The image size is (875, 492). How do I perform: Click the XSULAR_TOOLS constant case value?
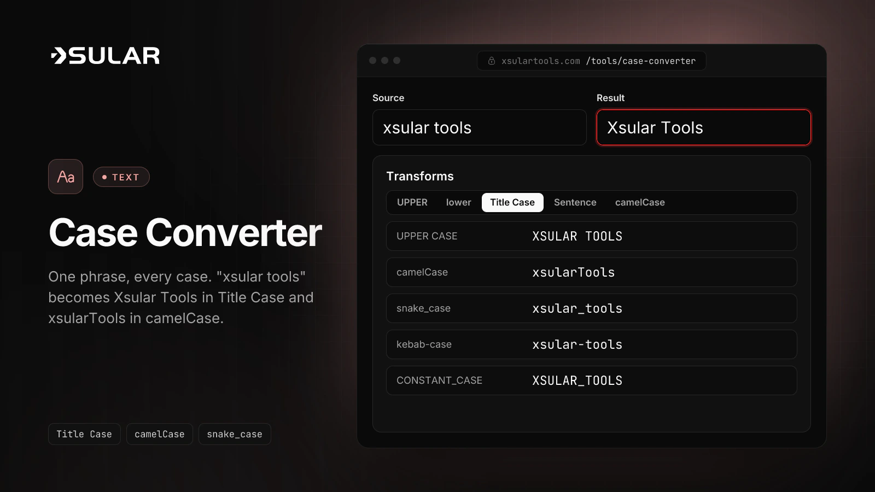click(577, 380)
